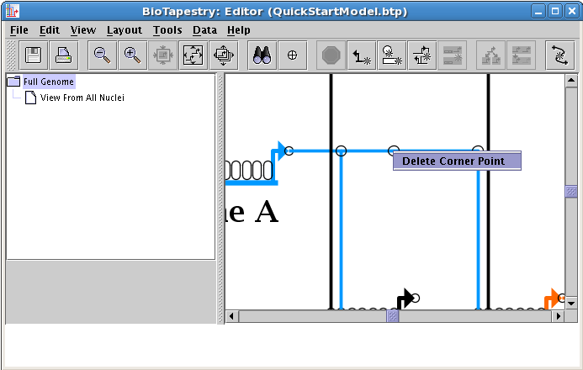Open the Layout menu
The image size is (583, 370).
click(x=124, y=30)
